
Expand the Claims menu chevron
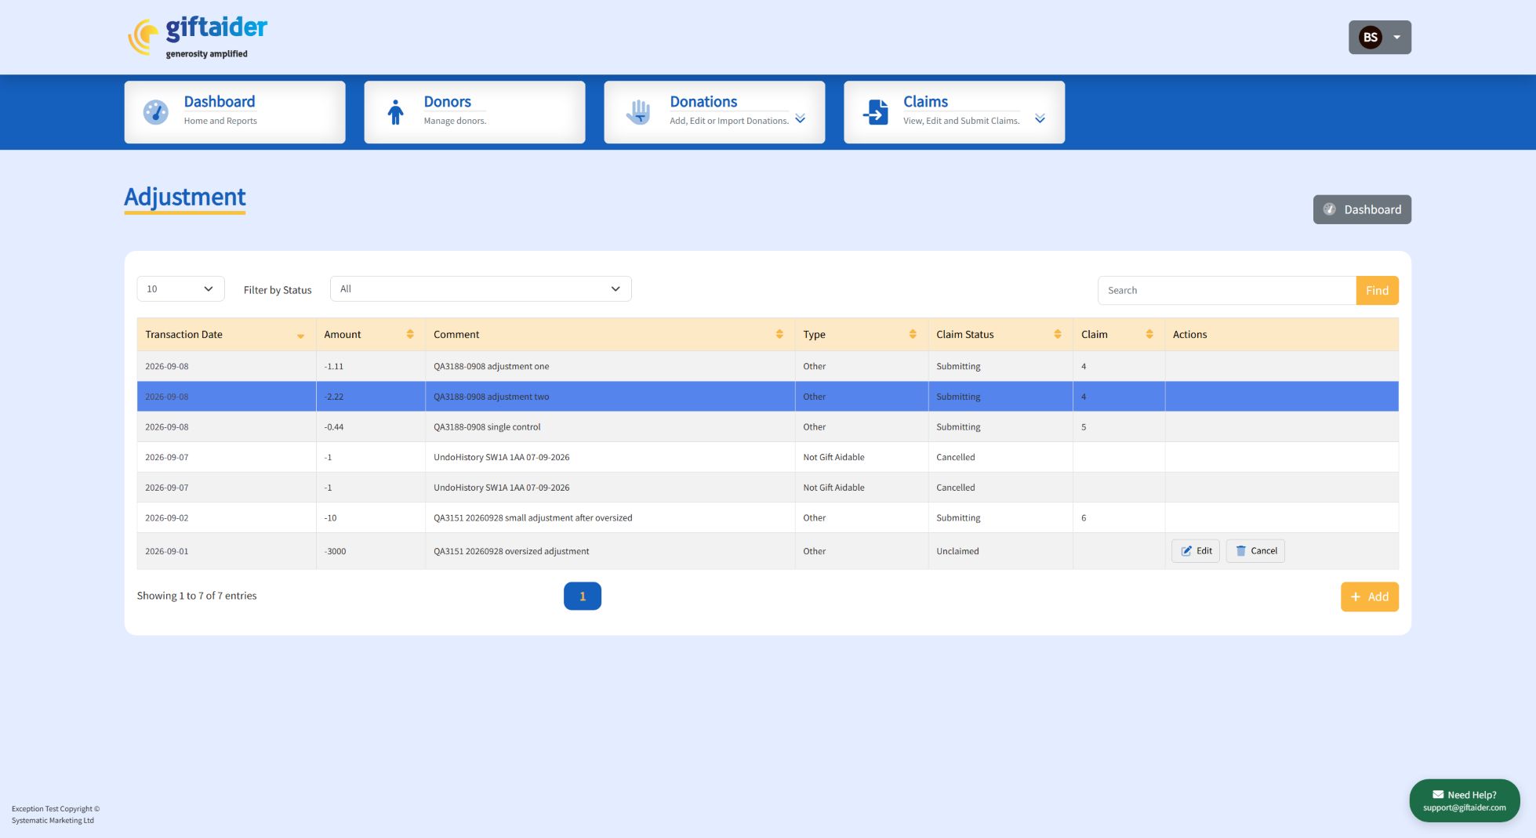tap(1040, 118)
